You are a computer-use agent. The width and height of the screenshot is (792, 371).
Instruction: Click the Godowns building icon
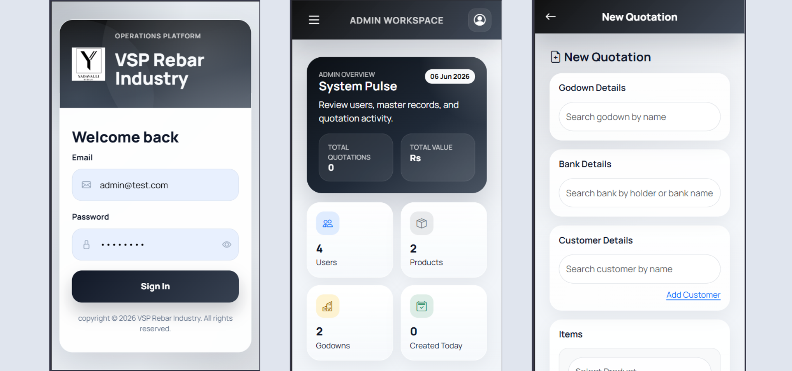pos(328,306)
